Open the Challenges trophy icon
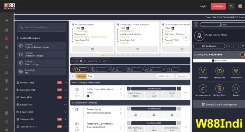245x132 pixels. coord(203,71)
